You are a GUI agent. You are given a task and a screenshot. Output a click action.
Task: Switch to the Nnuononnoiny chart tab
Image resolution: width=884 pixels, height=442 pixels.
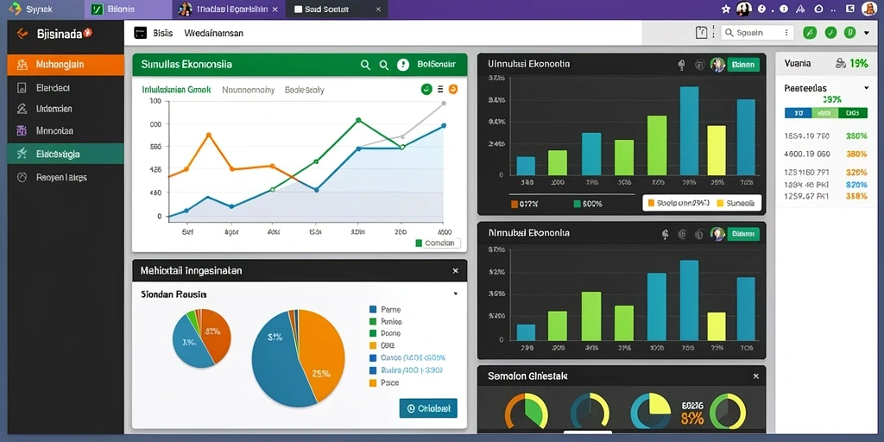tap(248, 90)
